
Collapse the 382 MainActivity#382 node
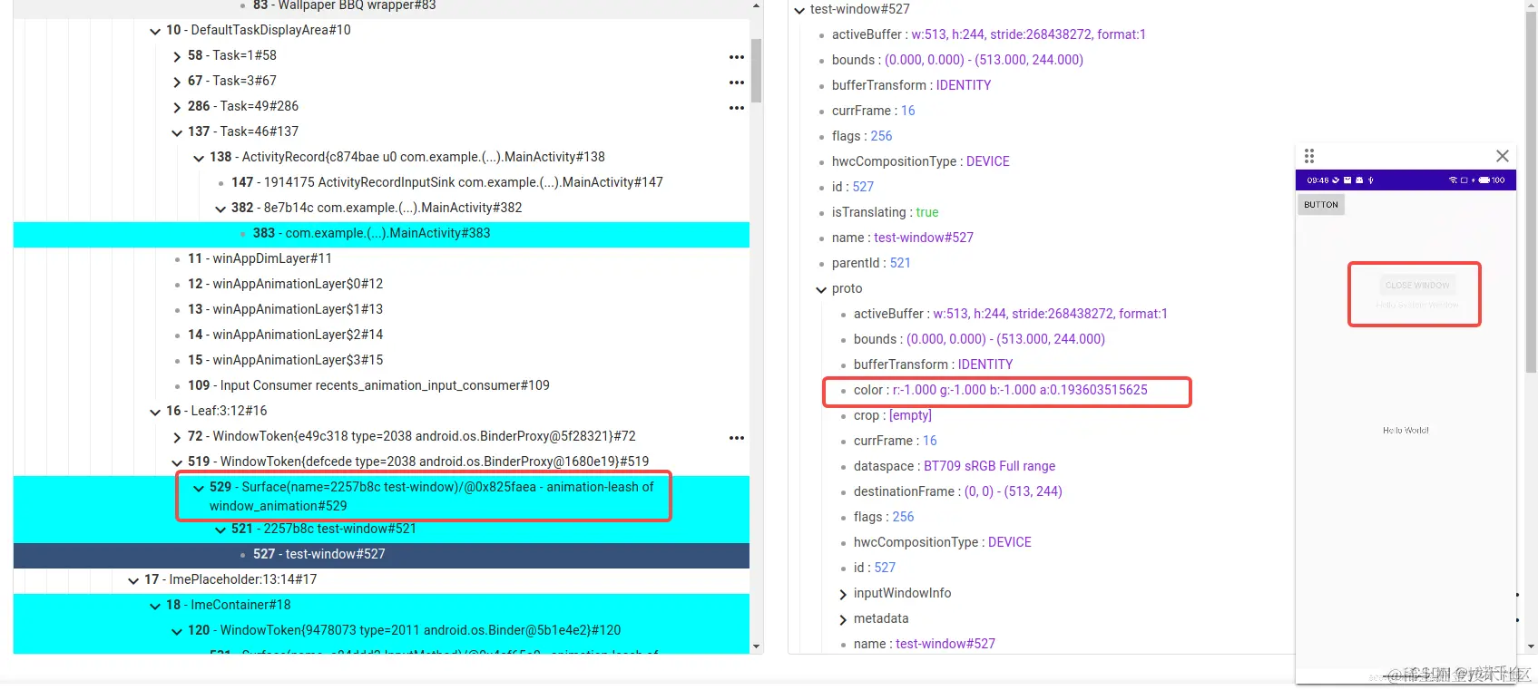point(220,209)
